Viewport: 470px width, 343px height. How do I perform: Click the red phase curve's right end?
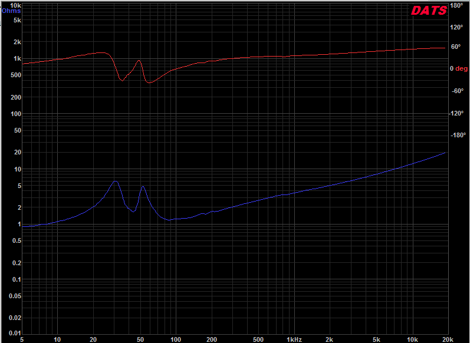pyautogui.click(x=445, y=48)
